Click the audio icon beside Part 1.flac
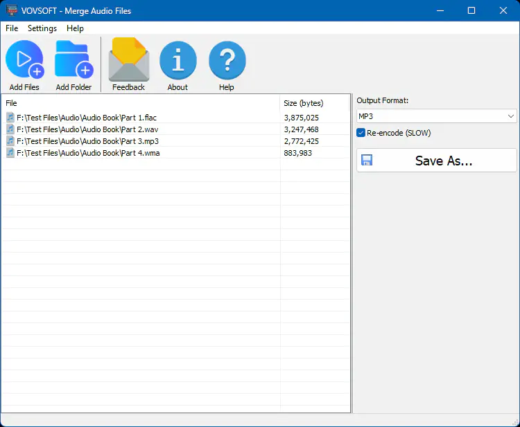 tap(10, 117)
